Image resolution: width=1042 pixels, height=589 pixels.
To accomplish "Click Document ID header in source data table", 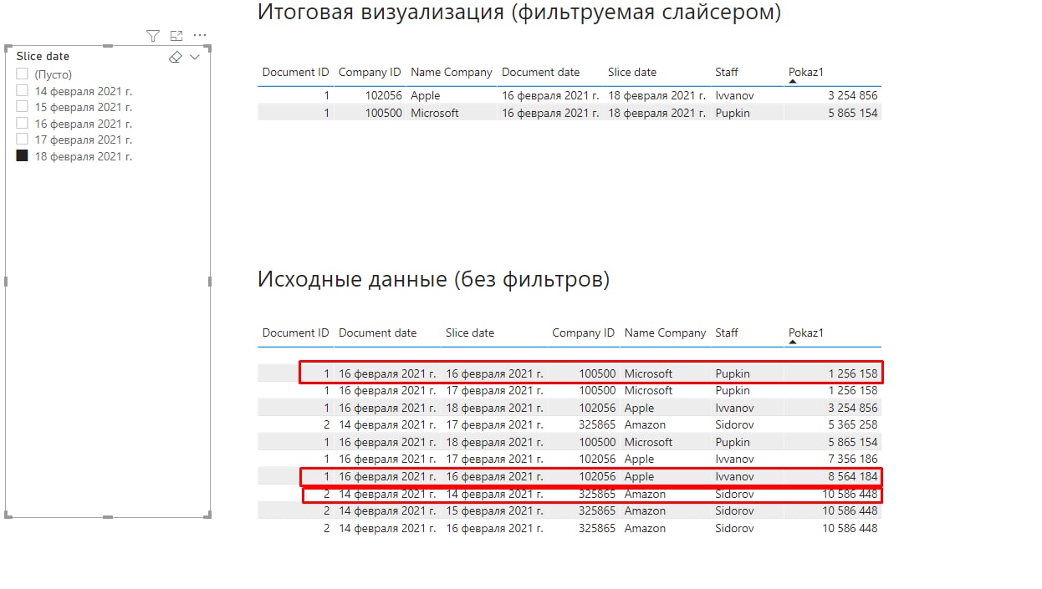I will tap(295, 333).
